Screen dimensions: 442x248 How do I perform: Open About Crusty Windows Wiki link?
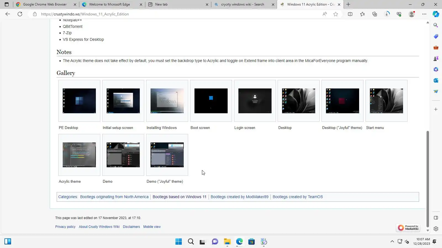(99, 227)
